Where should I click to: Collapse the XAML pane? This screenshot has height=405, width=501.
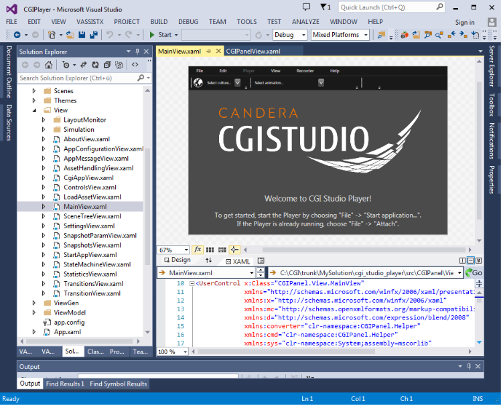coord(478,260)
